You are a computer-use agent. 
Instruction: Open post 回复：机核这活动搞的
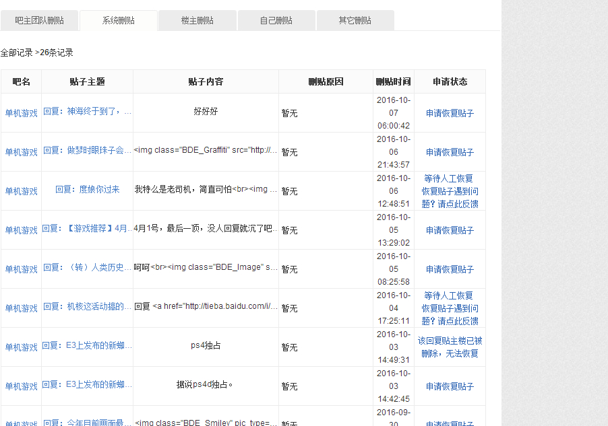(87, 306)
